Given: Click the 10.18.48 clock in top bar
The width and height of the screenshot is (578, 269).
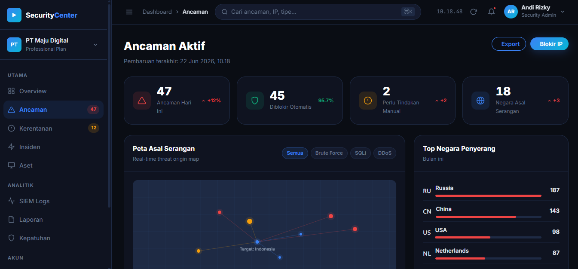Looking at the screenshot, I should pyautogui.click(x=450, y=12).
